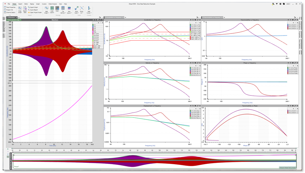The height and width of the screenshot is (173, 305).
Task: Open the Help ribbon tab
Action: (x=65, y=4)
